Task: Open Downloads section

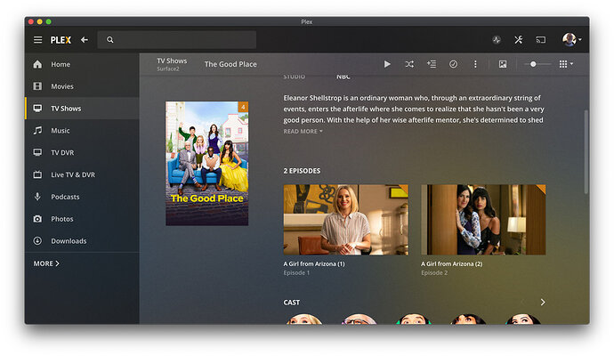Action: tap(82, 241)
